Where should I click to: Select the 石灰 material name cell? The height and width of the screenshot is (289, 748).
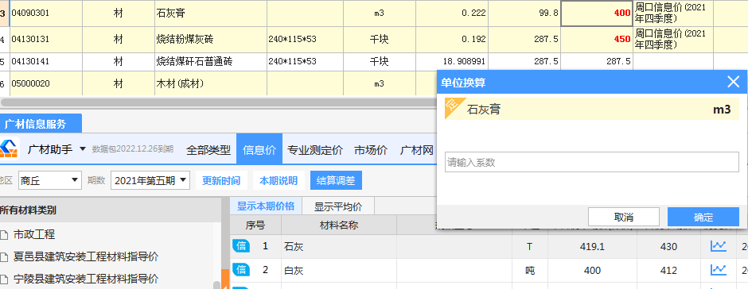point(339,247)
